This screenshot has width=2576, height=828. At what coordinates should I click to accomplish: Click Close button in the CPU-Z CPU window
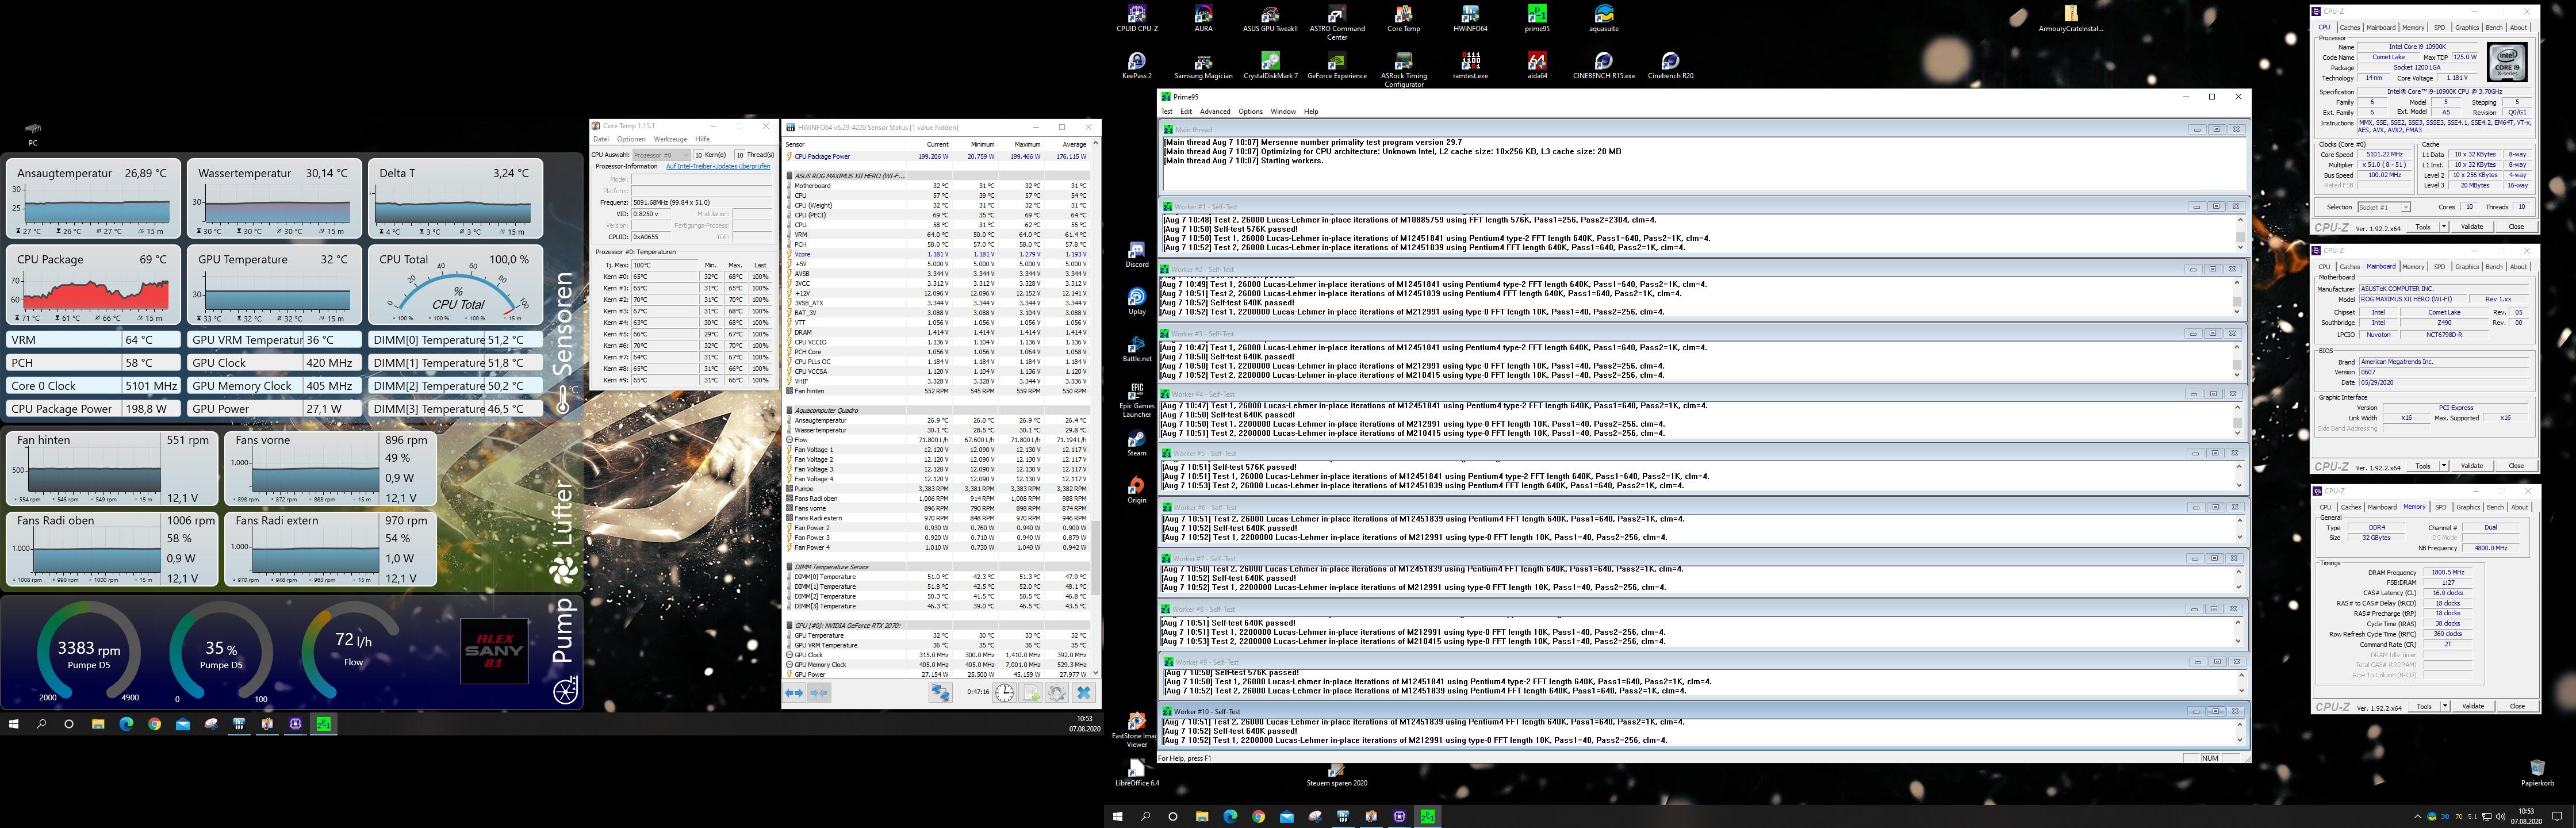click(x=2516, y=227)
